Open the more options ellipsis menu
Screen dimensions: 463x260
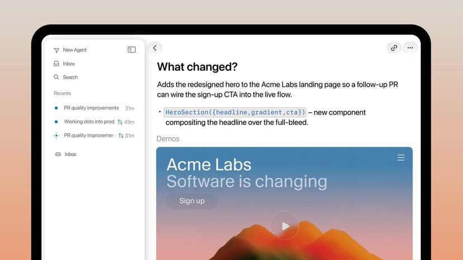click(x=410, y=48)
